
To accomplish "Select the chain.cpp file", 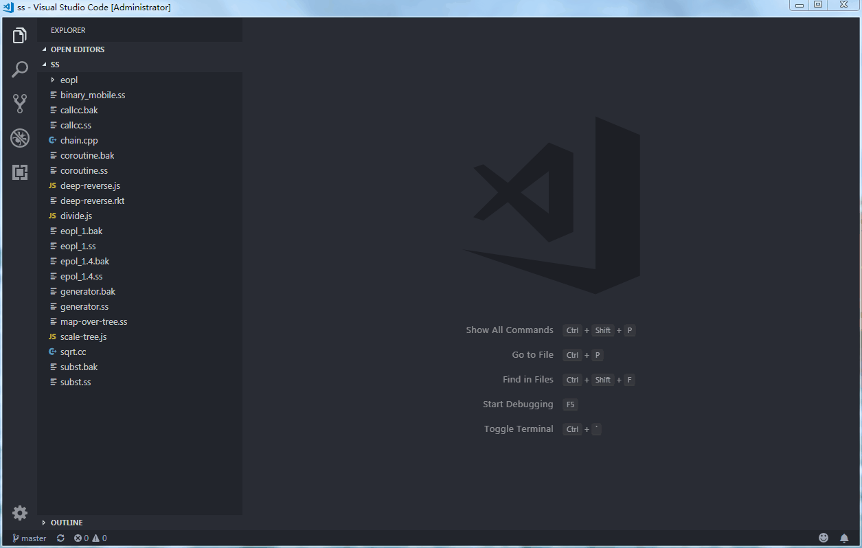I will point(79,140).
